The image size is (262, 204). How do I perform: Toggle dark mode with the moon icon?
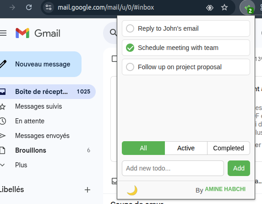pos(132,190)
